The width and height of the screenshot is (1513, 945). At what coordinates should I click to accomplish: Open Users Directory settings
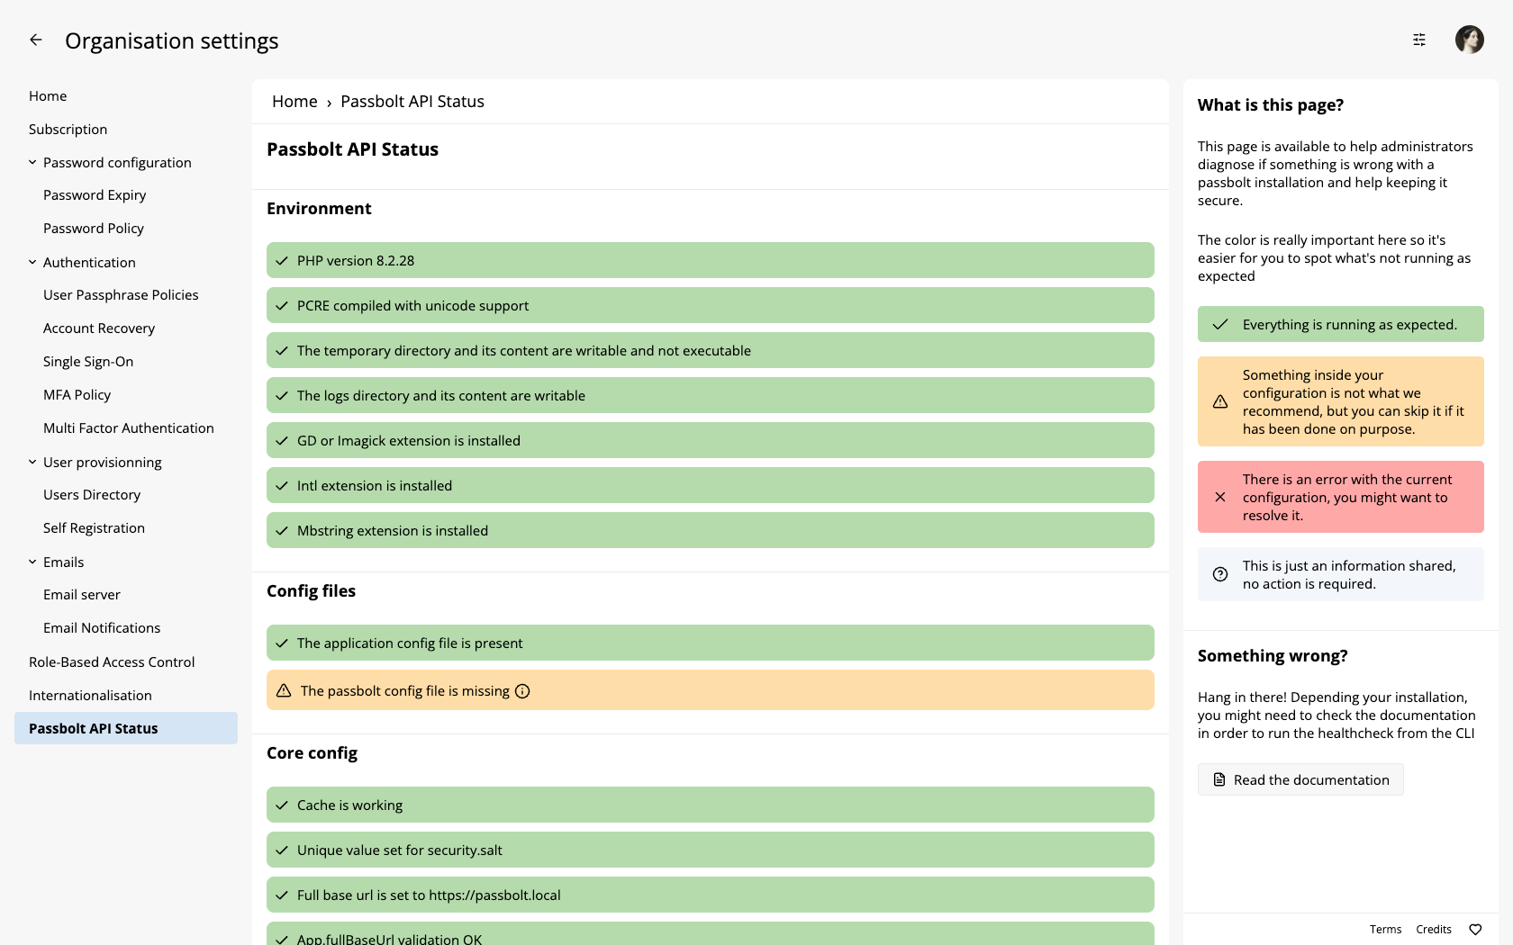[92, 495]
